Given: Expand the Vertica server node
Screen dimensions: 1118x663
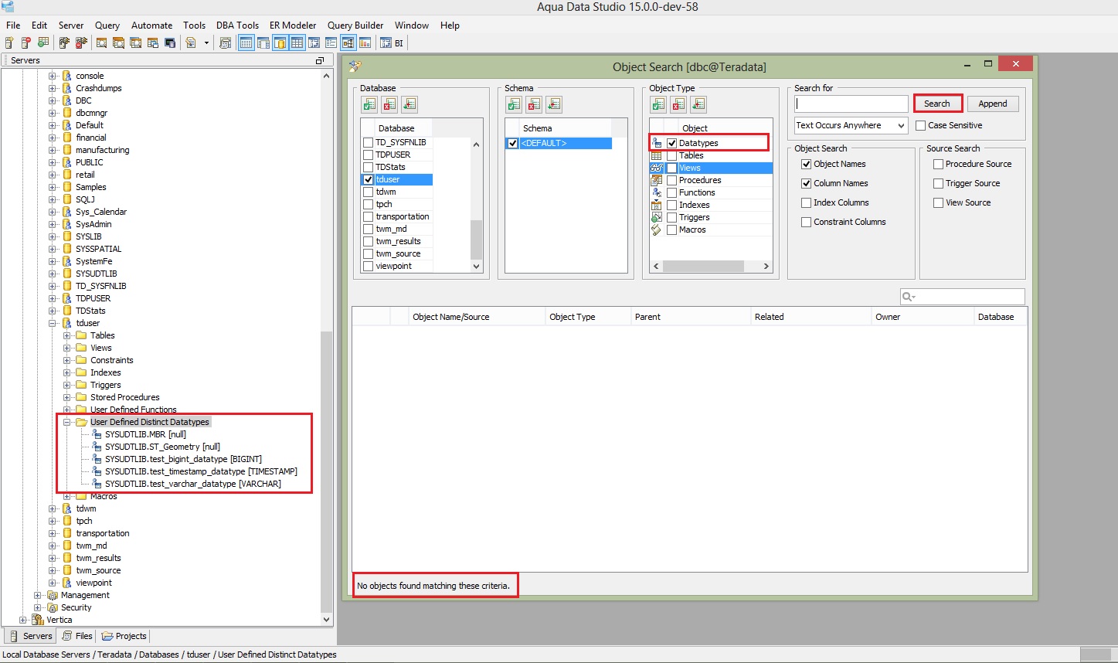Looking at the screenshot, I should tap(23, 620).
